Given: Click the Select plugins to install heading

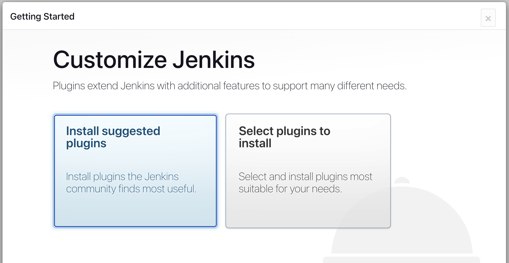Looking at the screenshot, I should click(284, 137).
